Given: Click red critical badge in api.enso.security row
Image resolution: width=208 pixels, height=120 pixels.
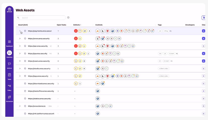Looking at the screenshot, I should 76,46.
